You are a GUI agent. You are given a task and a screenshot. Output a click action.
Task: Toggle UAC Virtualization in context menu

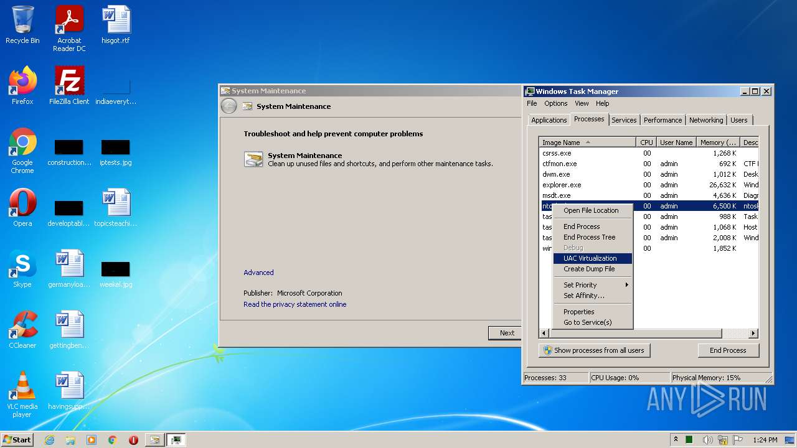click(593, 258)
